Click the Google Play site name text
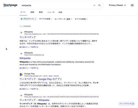 click(x=29, y=74)
